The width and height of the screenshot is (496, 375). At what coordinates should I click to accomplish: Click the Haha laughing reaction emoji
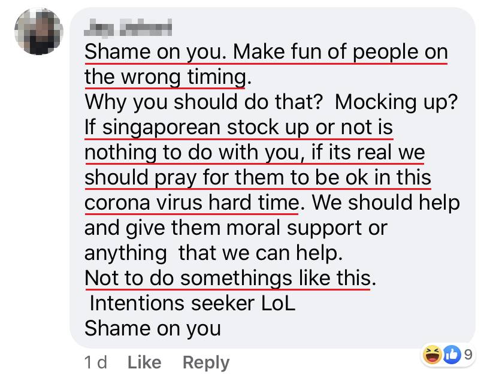[x=433, y=355]
